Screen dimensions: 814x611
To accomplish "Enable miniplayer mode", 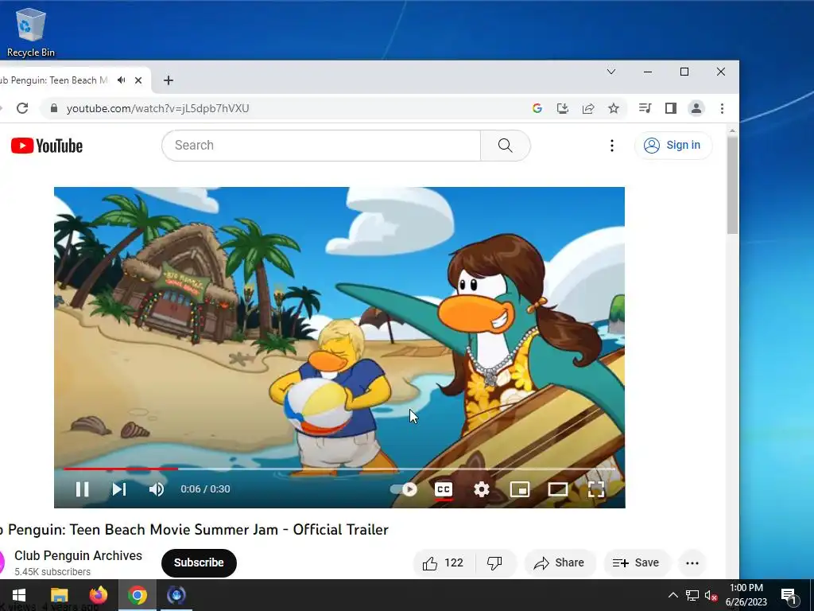I will tap(520, 489).
